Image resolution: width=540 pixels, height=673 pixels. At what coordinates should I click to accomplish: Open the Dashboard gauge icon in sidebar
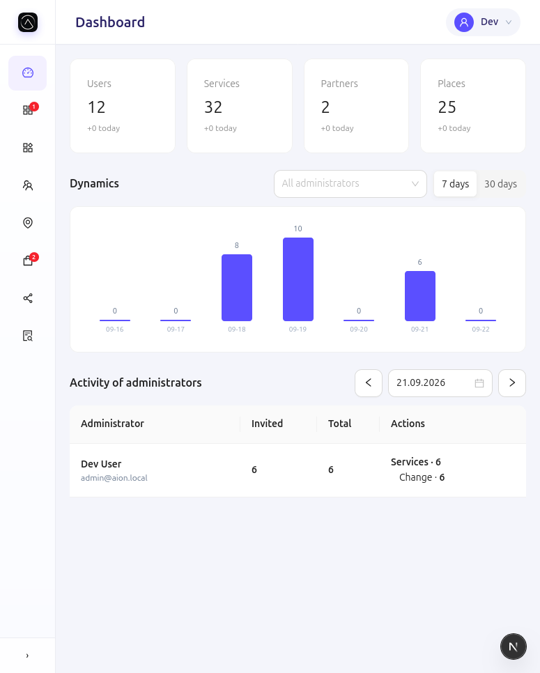pos(27,73)
